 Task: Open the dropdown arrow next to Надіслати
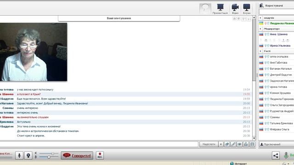220,144
